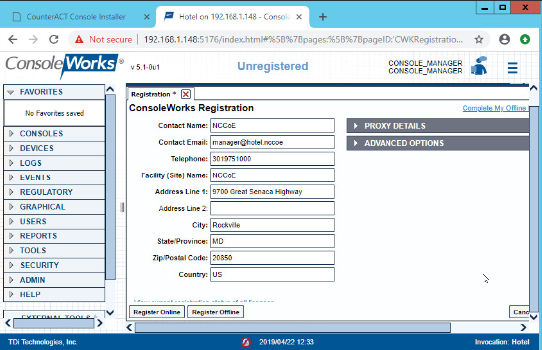Click the Not secure warning icon

[x=79, y=39]
